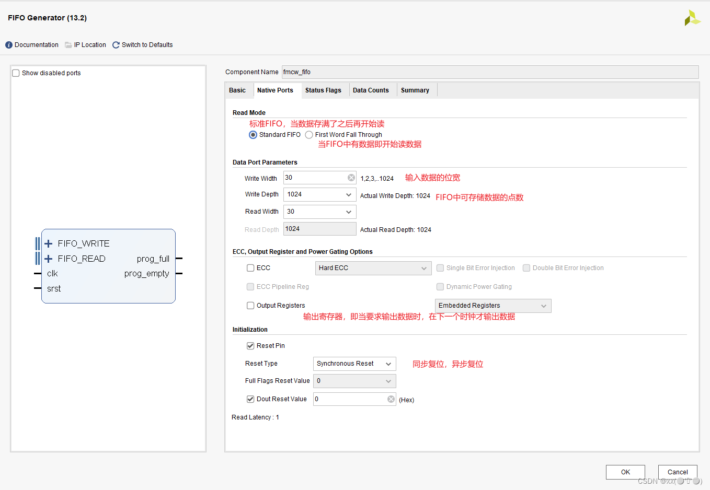Click the Actual Read Depth: 1024 text

[396, 230]
